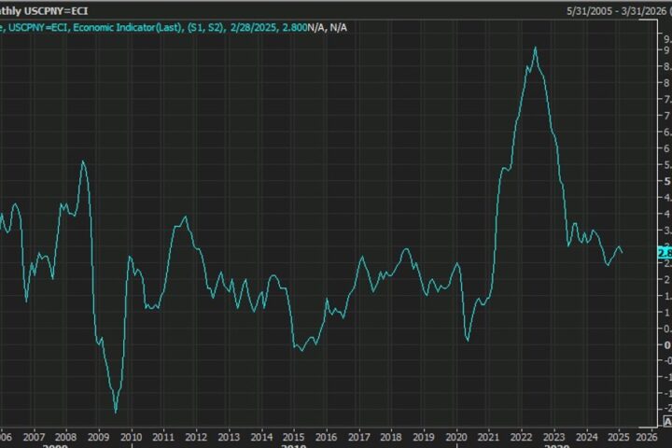Select the 2015 label on time axis
The width and height of the screenshot is (672, 448).
click(x=293, y=436)
